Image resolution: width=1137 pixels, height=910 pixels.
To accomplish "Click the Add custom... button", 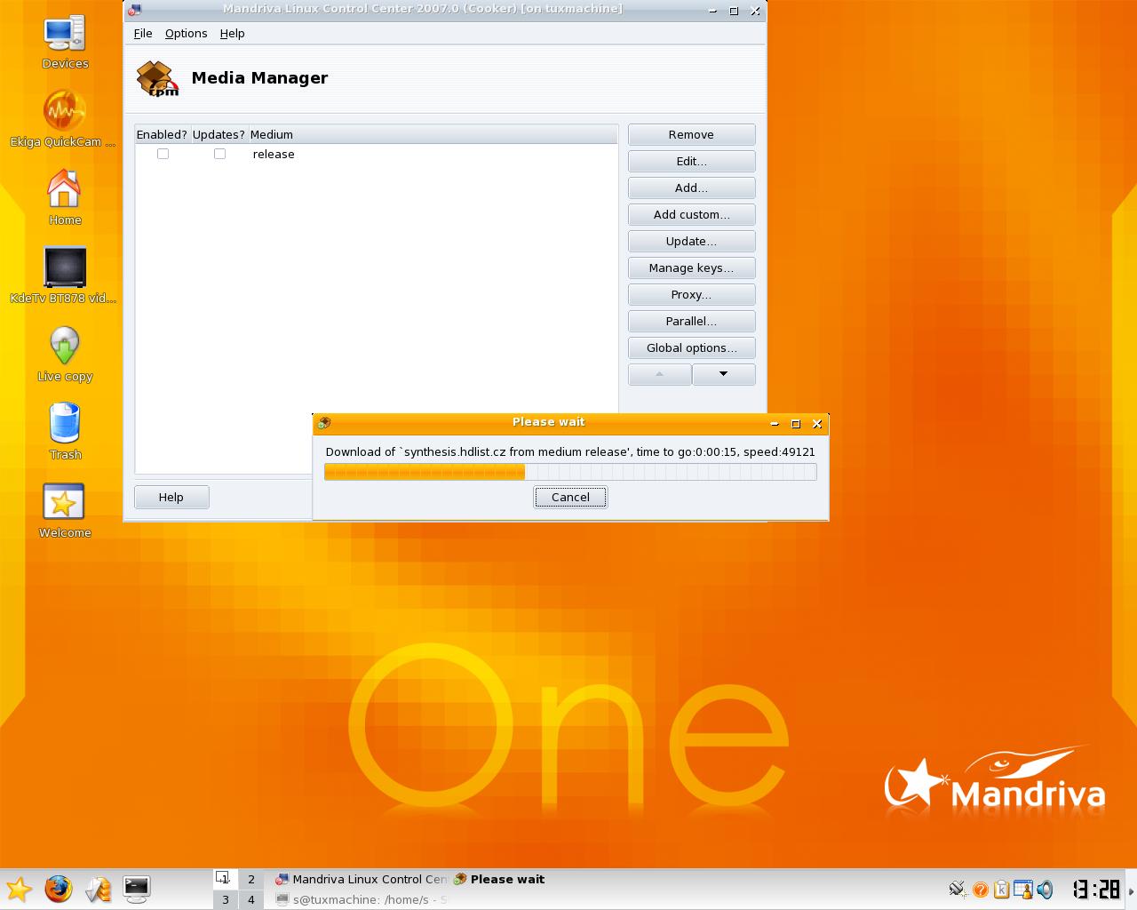I will pos(692,214).
